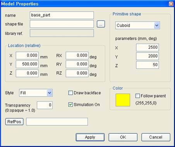Click the Location Z mm field
The height and width of the screenshot is (147, 175).
pyautogui.click(x=27, y=73)
